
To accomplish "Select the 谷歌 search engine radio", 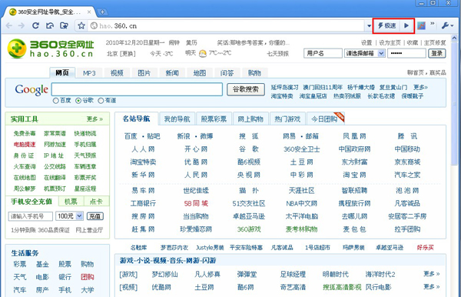I will pyautogui.click(x=78, y=101).
